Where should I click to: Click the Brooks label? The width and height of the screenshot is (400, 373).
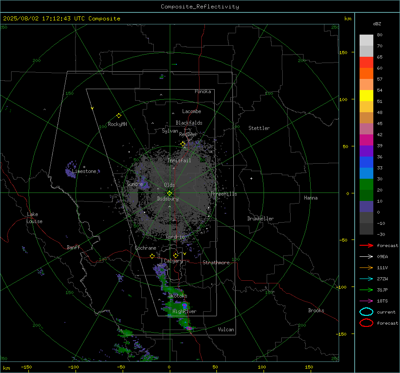pos(316,310)
